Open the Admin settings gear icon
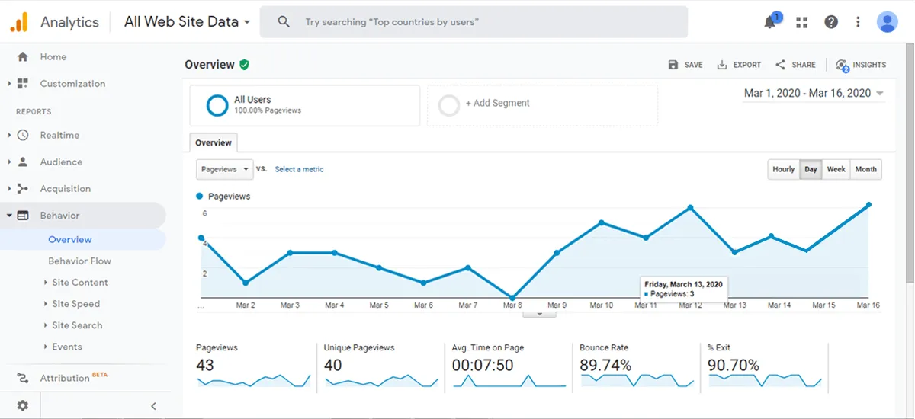 (23, 405)
